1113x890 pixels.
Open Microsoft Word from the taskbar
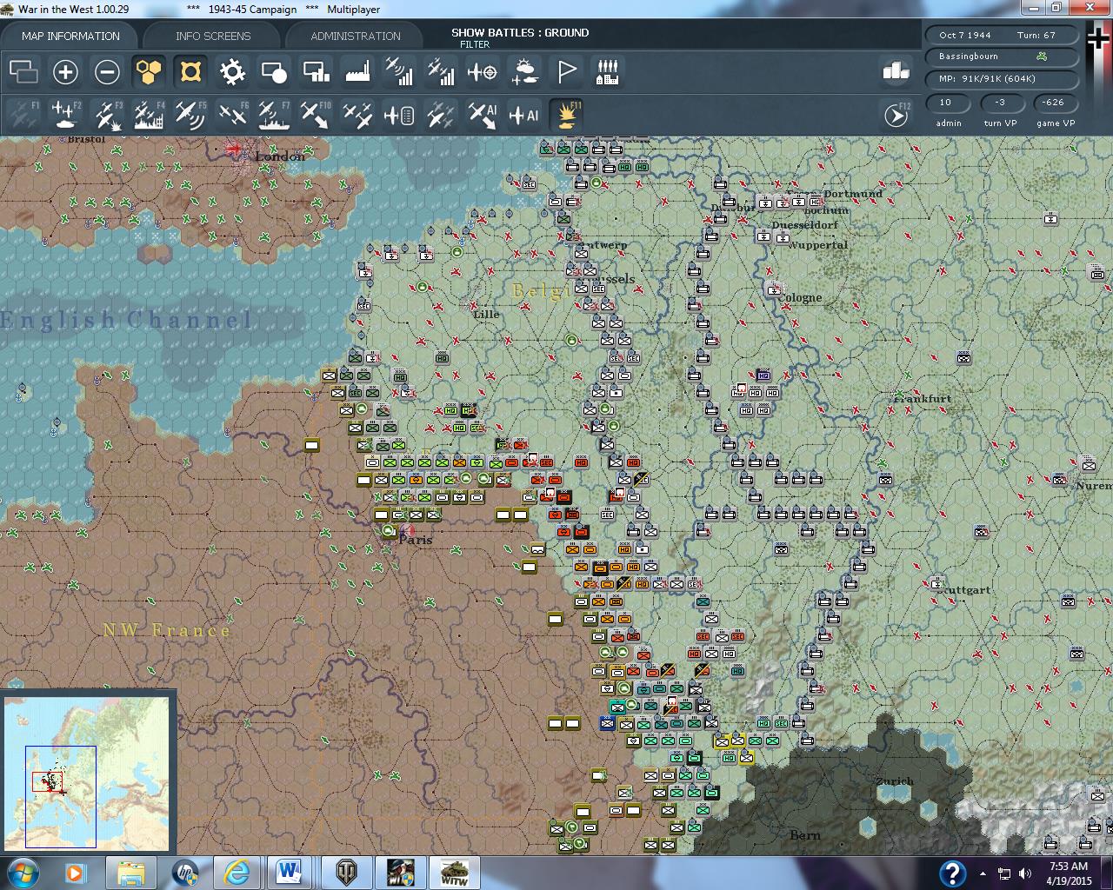[x=289, y=872]
